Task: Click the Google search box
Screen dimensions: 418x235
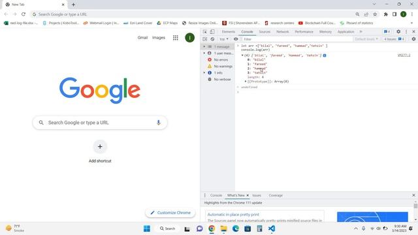Action: click(100, 123)
